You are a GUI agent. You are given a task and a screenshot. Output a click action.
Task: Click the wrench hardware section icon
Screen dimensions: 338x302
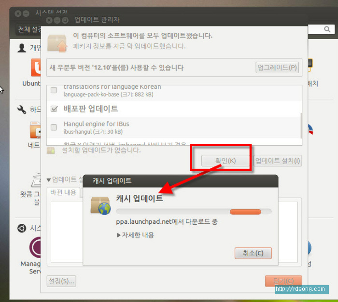22,110
